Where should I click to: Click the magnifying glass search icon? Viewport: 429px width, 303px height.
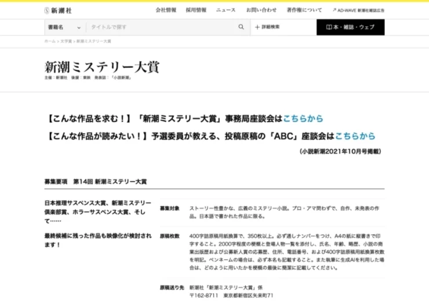coord(241,27)
